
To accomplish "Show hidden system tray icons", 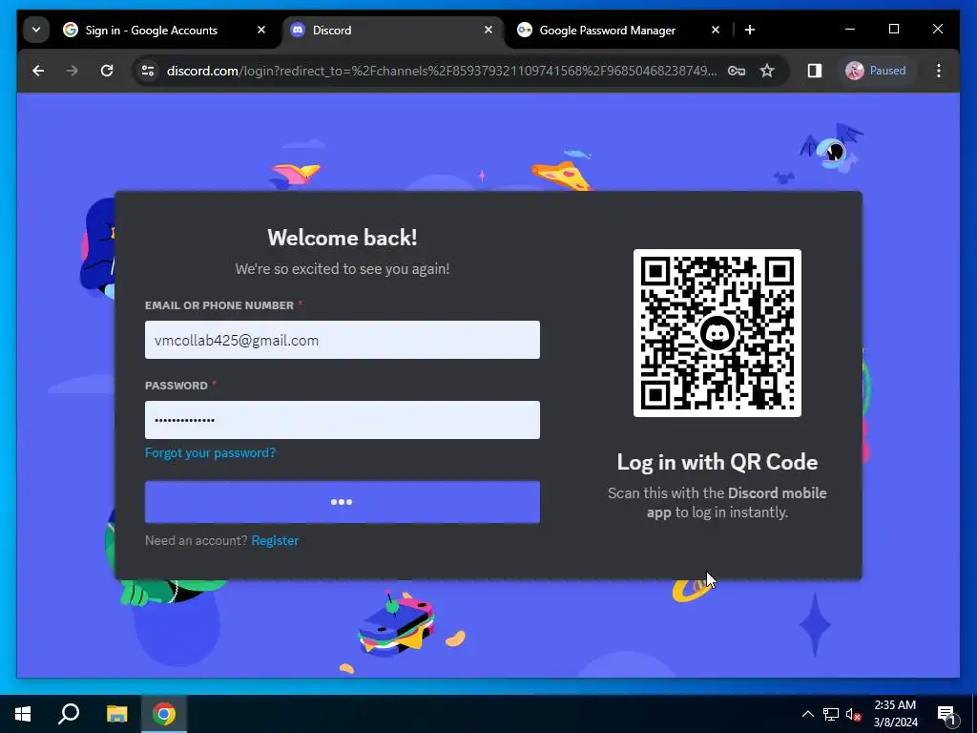I will (x=807, y=714).
